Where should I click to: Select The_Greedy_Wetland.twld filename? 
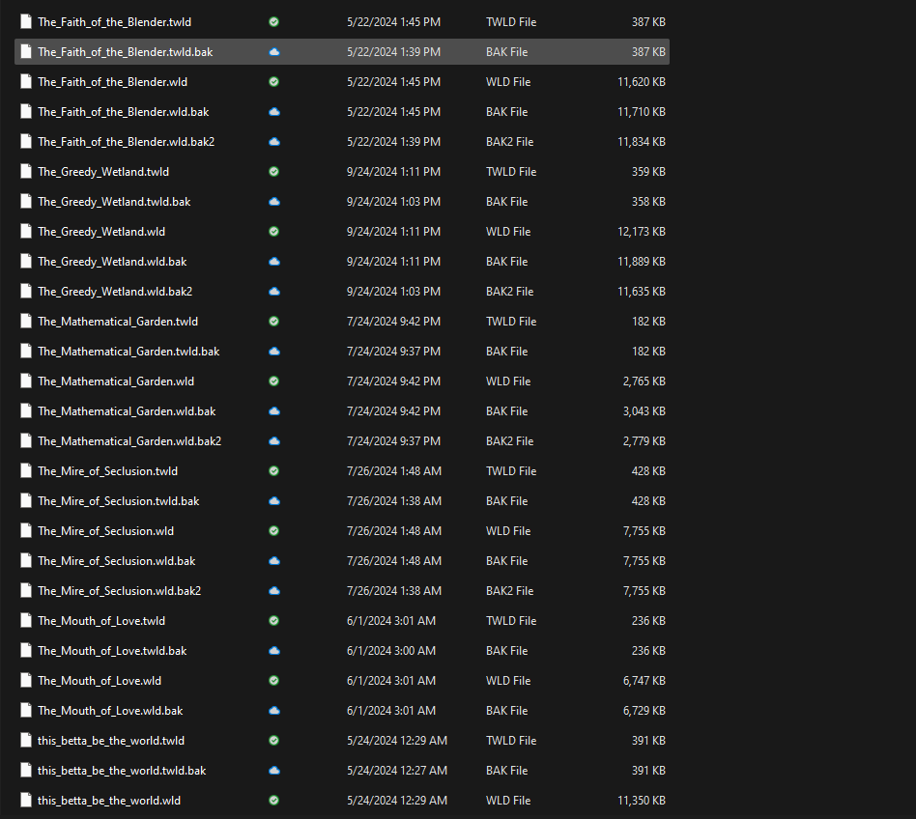(103, 172)
